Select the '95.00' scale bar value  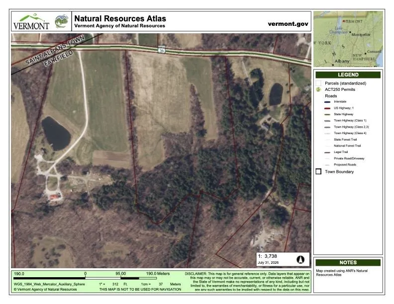point(120,274)
